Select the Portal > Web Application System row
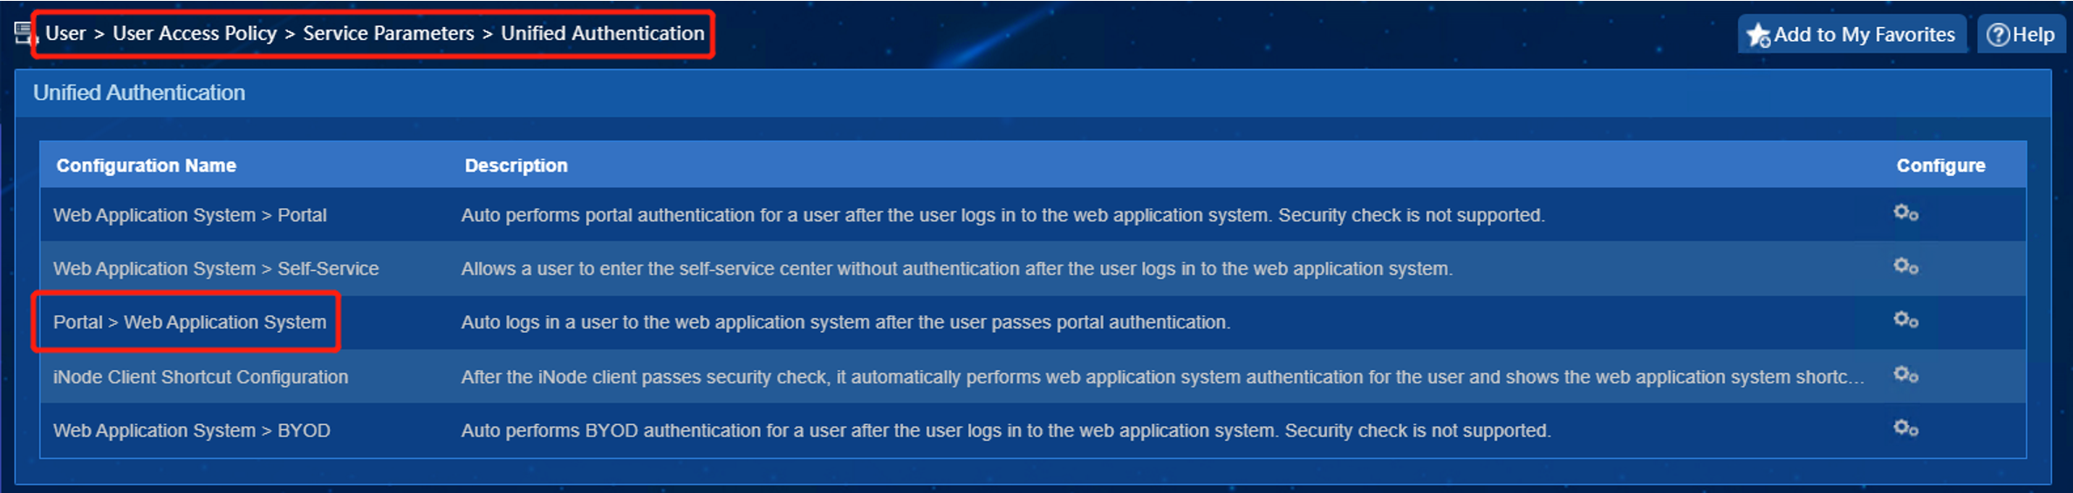The width and height of the screenshot is (2073, 493). [x=1033, y=322]
